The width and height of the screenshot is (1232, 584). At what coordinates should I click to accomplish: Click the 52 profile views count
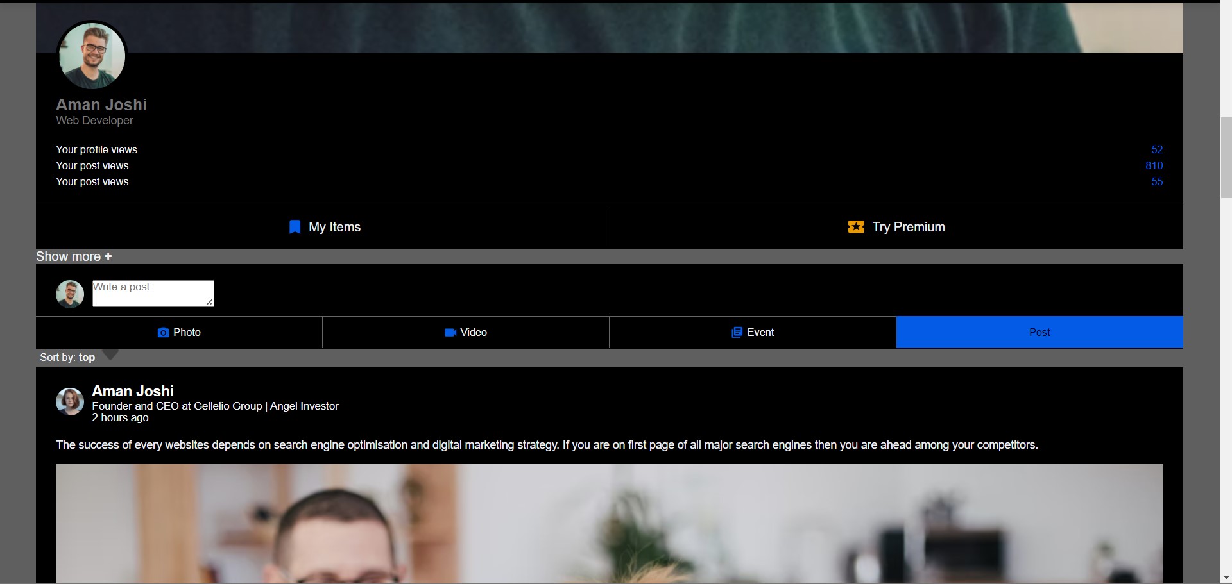point(1157,149)
